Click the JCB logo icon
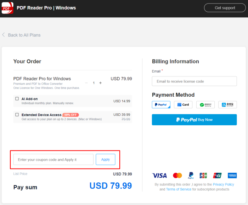This screenshot has width=248, height=205. tap(203, 176)
